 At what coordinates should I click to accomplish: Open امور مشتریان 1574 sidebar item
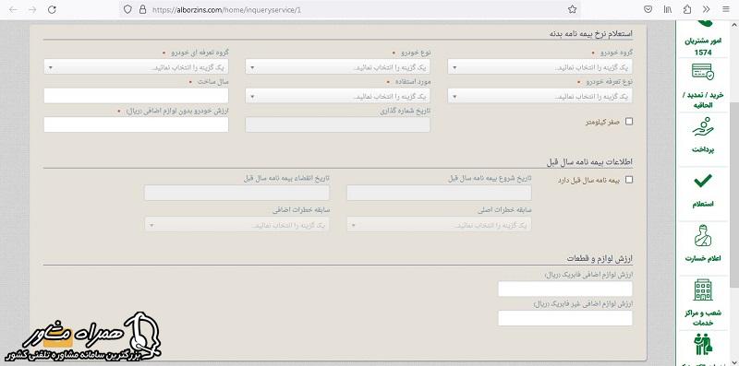tap(703, 47)
